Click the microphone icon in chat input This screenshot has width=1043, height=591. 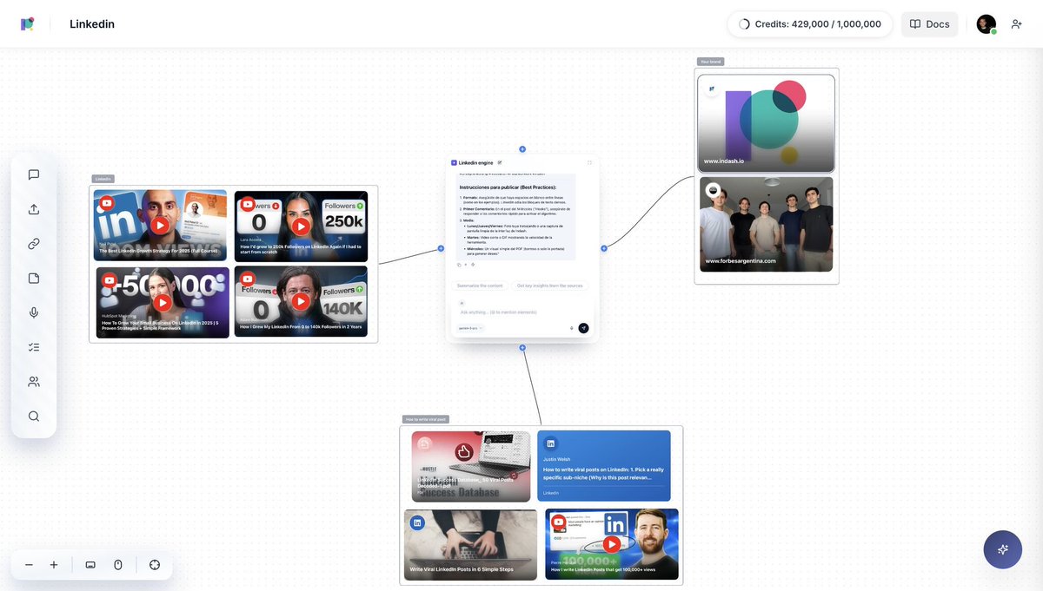coord(571,328)
